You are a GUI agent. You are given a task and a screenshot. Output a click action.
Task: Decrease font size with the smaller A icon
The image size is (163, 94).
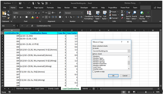pyautogui.click(x=39, y=13)
